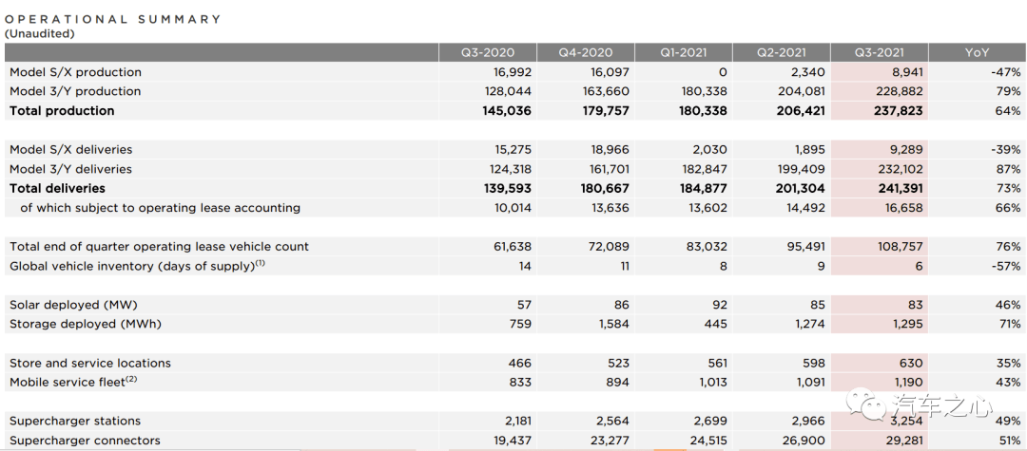The image size is (1027, 451).
Task: Click value 630 in Store and service locations
Action: click(x=912, y=363)
